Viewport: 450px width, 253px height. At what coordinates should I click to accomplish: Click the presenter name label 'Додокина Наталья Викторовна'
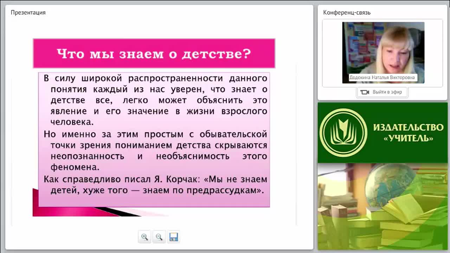tap(382, 78)
